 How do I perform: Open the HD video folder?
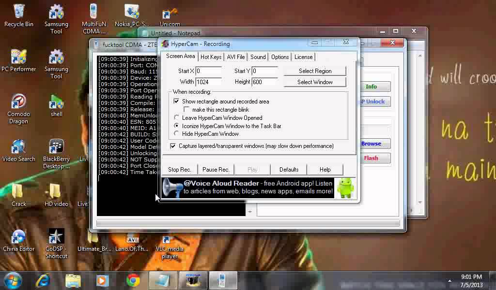coord(56,195)
